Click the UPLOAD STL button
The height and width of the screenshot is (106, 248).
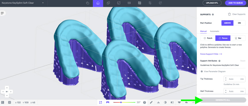[212, 3]
